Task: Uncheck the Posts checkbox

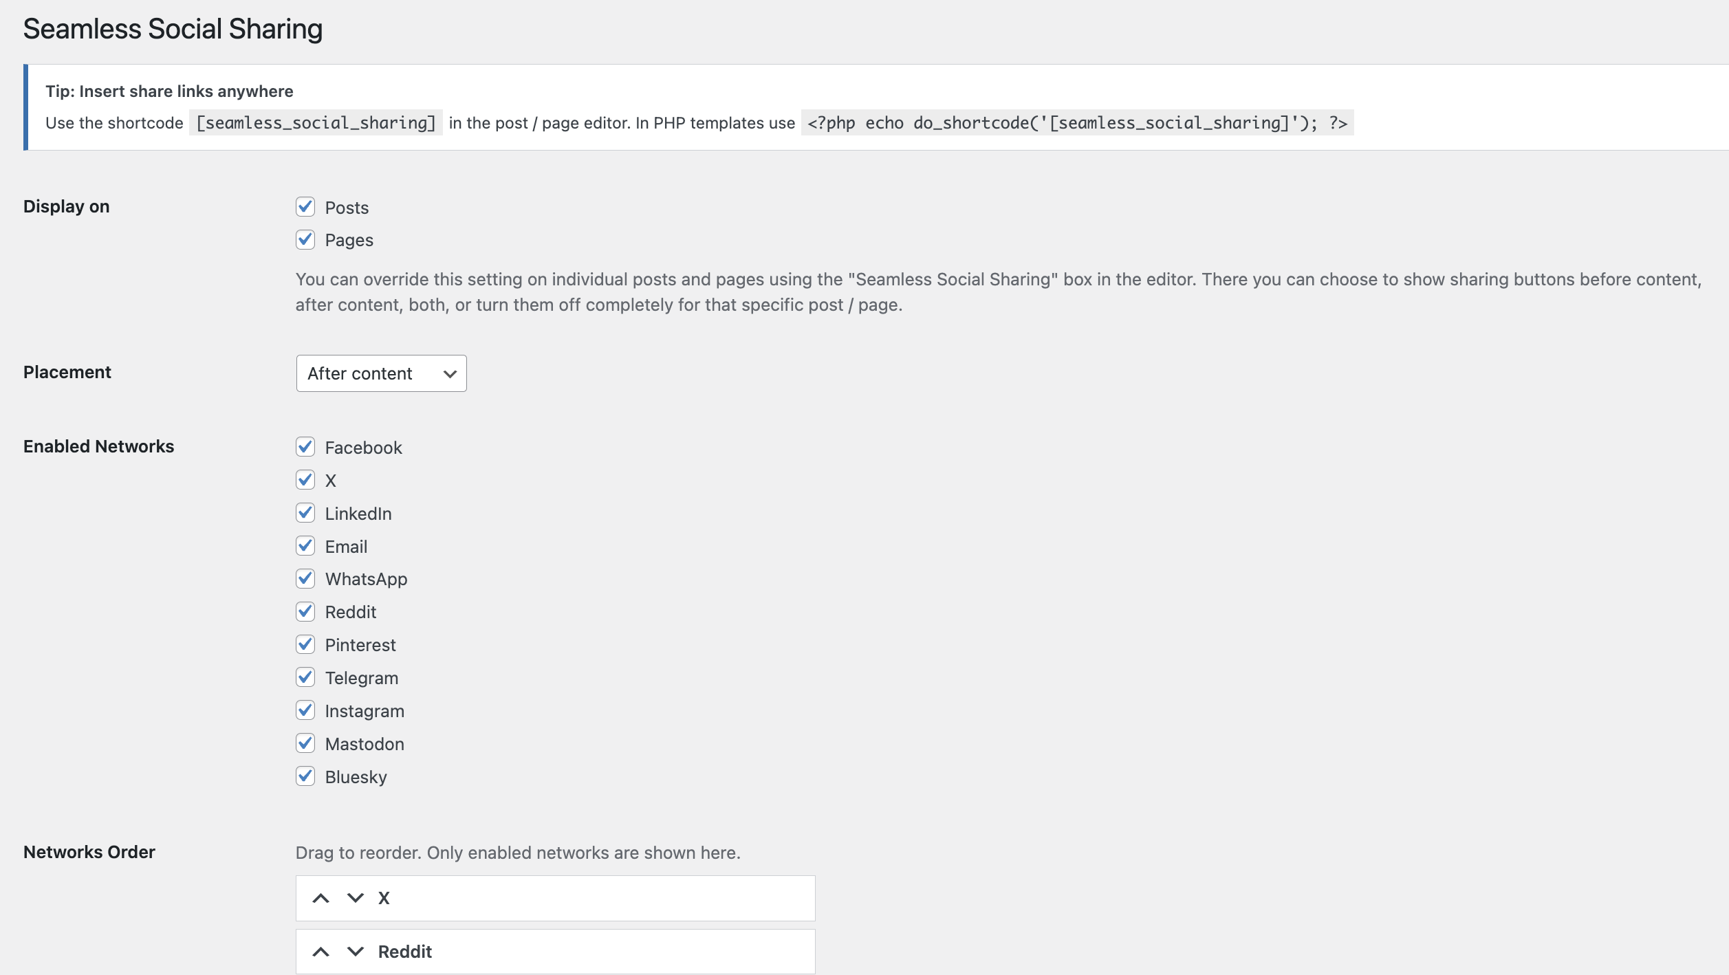Action: [x=305, y=207]
